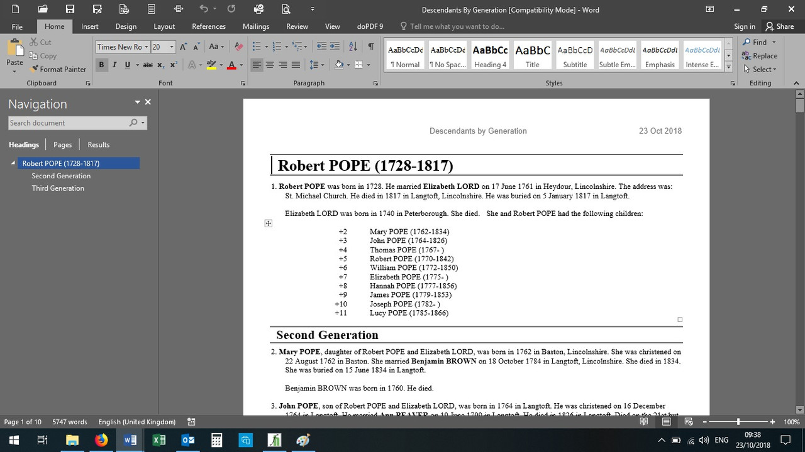Shrink font size with the smaller A

196,47
